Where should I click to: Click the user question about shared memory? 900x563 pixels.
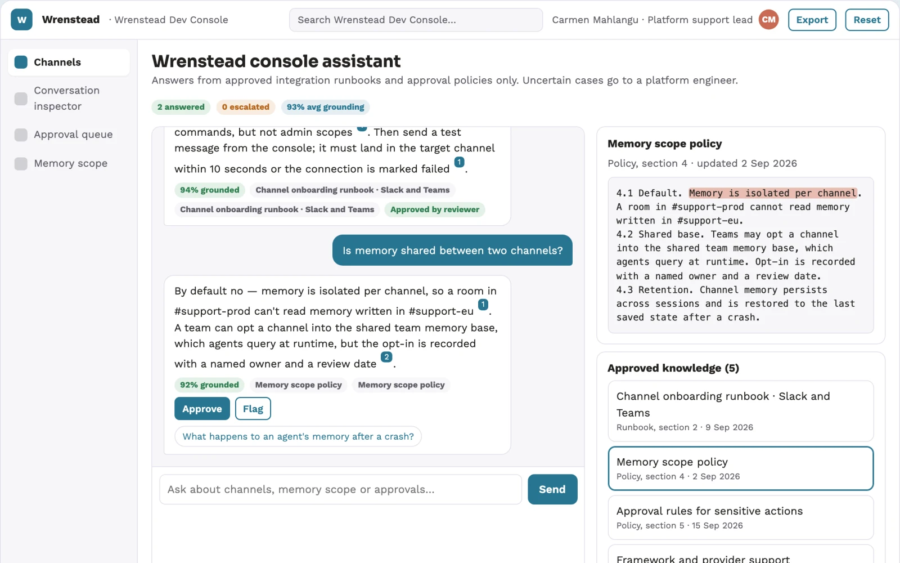tap(452, 251)
